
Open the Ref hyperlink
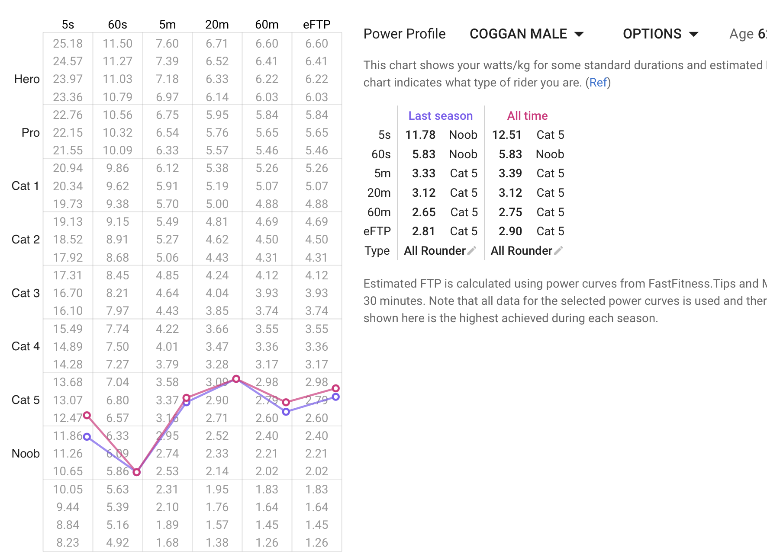click(x=598, y=83)
